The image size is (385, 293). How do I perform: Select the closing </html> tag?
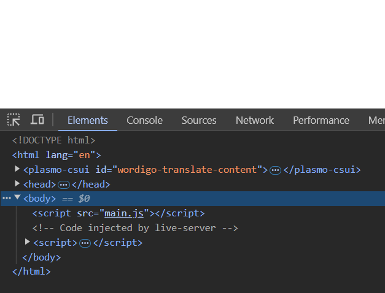pyautogui.click(x=31, y=272)
